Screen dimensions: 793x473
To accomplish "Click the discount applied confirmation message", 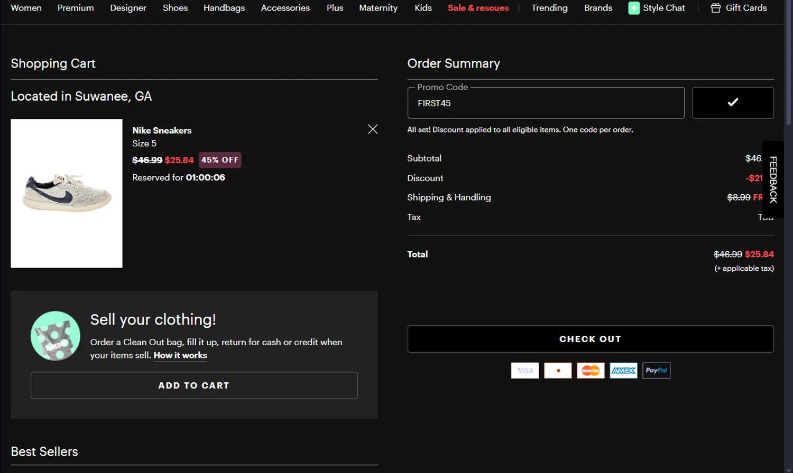I will click(520, 129).
